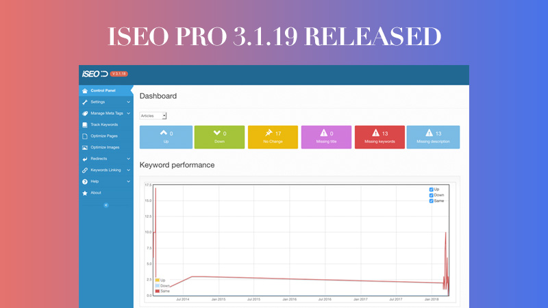Click the Optimize Images picture icon
This screenshot has height=308, width=548.
pos(85,147)
